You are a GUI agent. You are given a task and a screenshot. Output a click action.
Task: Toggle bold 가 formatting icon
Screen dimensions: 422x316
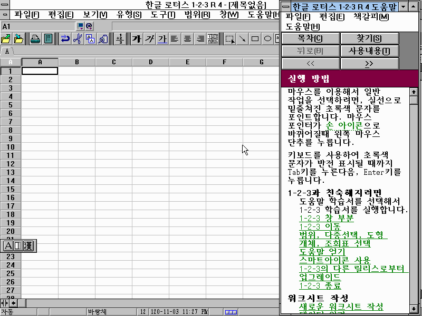(137, 39)
